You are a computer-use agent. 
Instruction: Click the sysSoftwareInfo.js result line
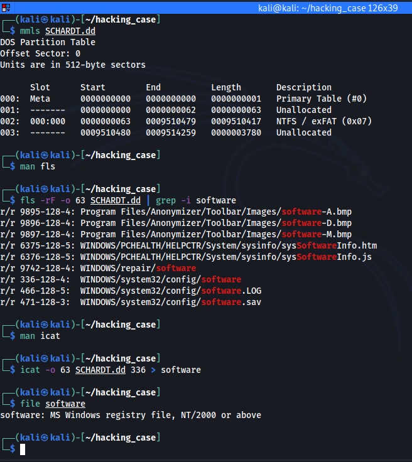tap(186, 257)
